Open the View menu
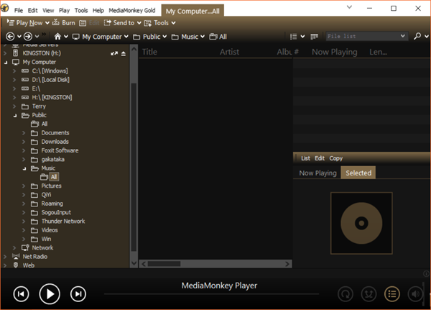 48,11
